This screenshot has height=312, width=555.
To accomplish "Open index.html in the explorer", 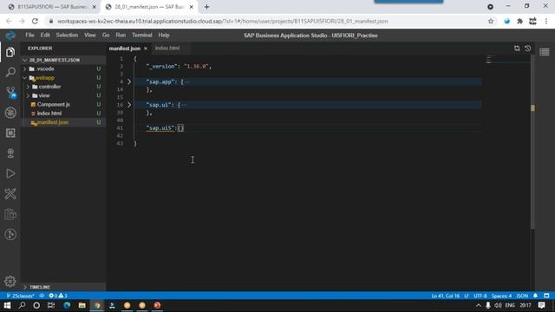I will (49, 114).
